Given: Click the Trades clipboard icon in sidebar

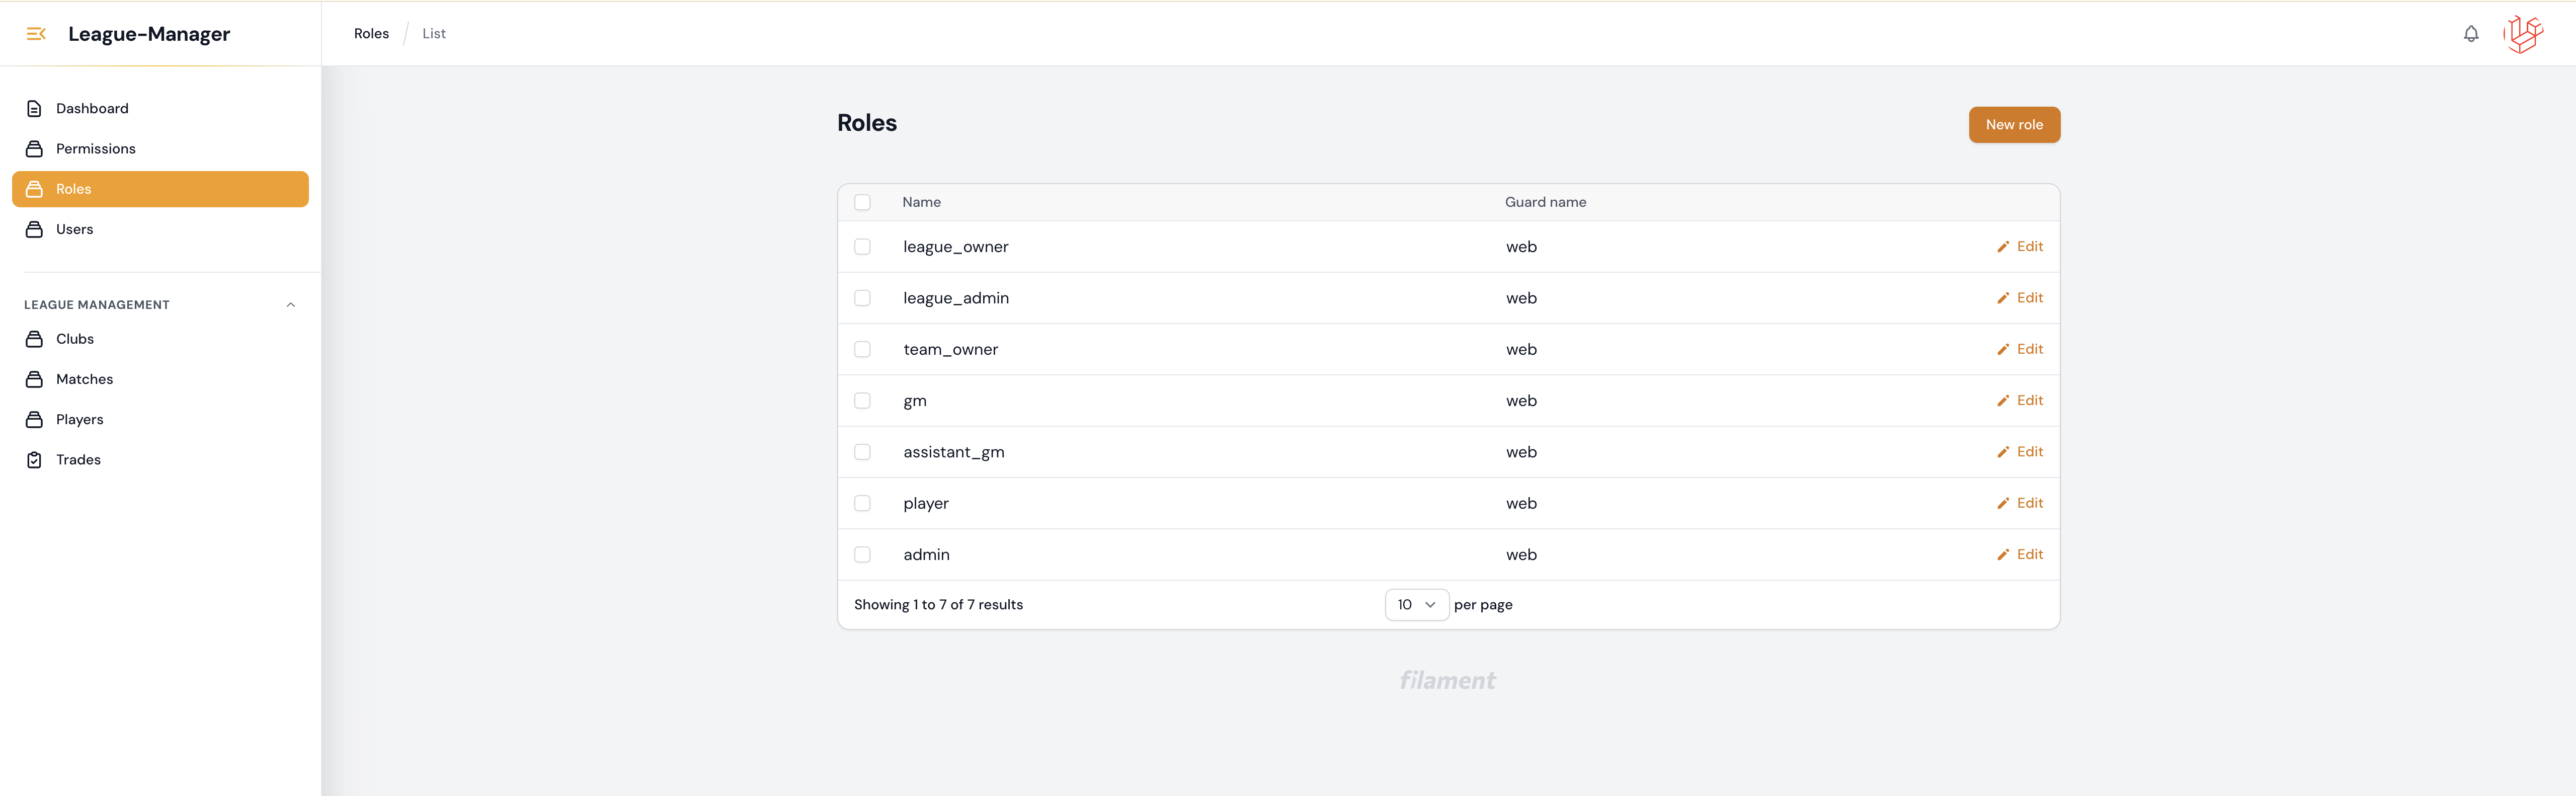Looking at the screenshot, I should pyautogui.click(x=34, y=460).
